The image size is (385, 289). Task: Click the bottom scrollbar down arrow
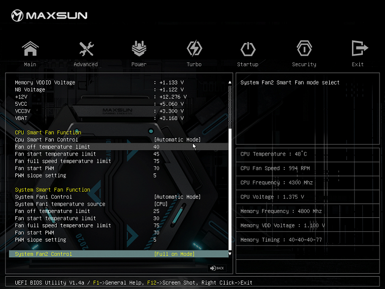(230, 253)
